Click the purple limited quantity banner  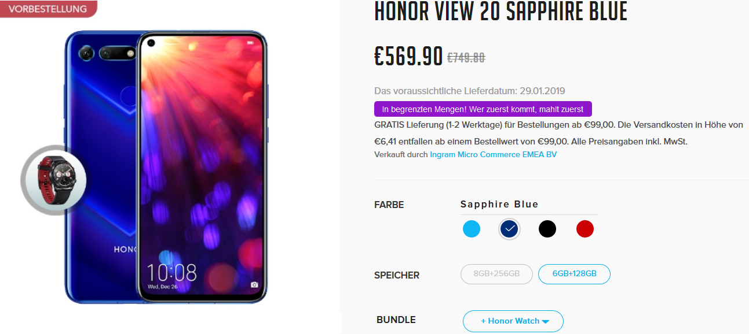tap(483, 109)
